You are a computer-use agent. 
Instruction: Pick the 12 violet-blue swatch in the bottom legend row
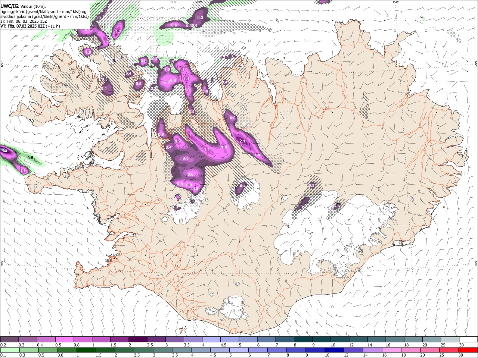click(x=353, y=350)
